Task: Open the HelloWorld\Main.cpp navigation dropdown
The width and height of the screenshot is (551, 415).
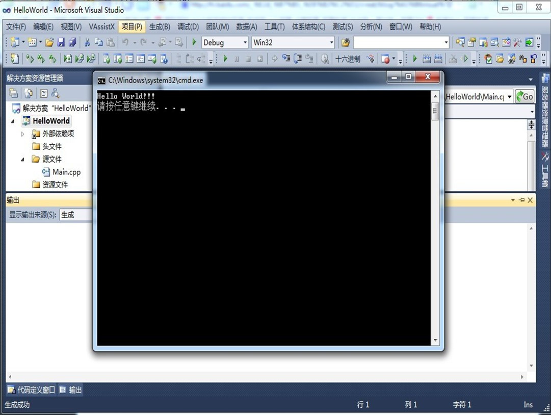Action: 510,97
